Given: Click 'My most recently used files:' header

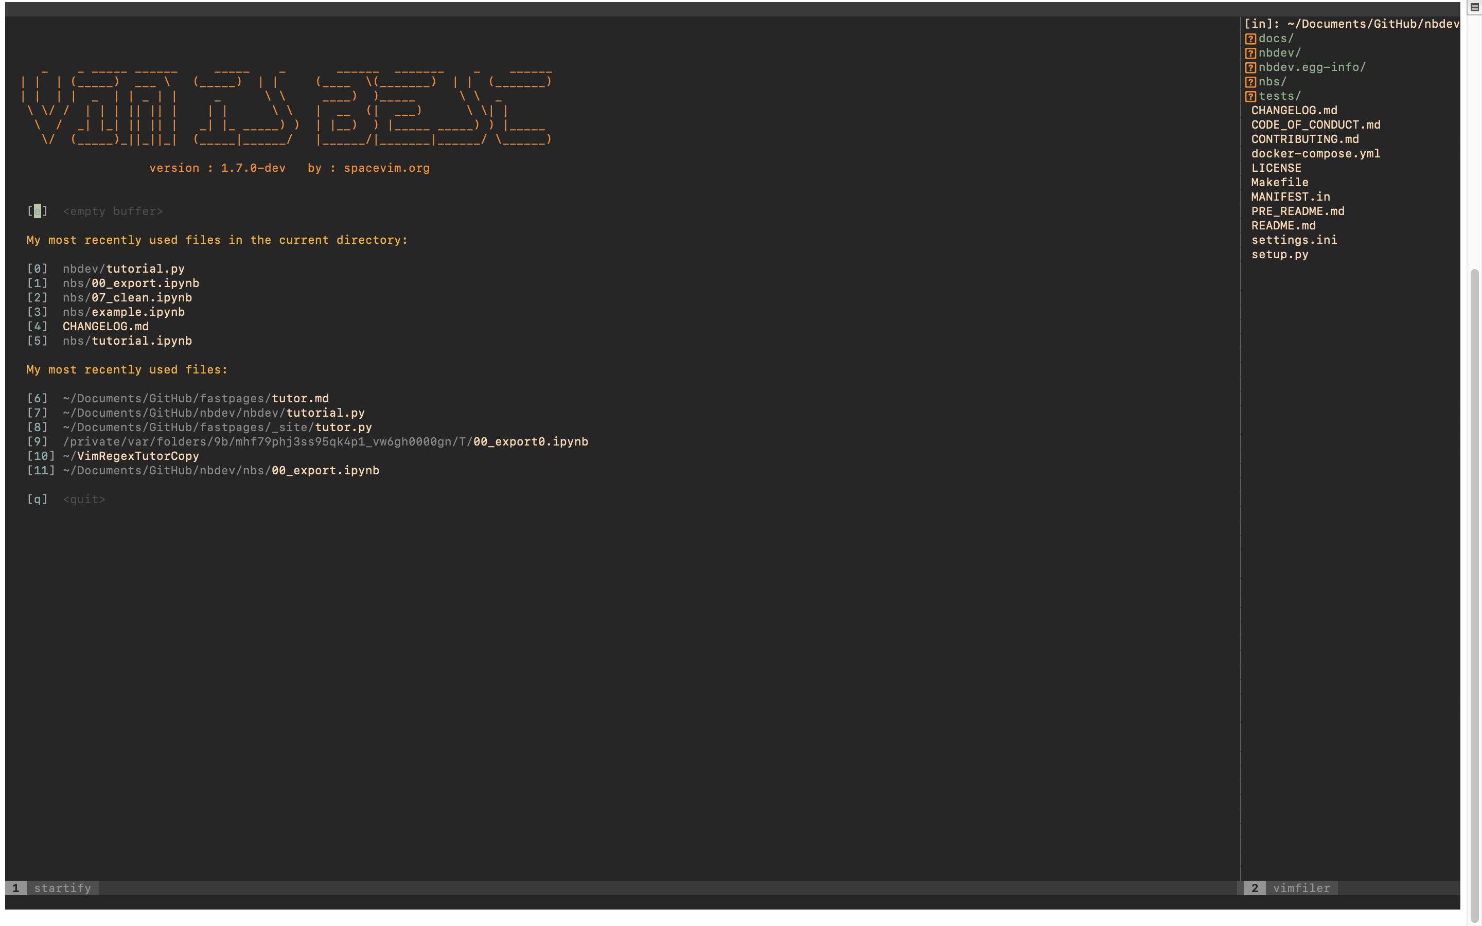Looking at the screenshot, I should point(128,370).
